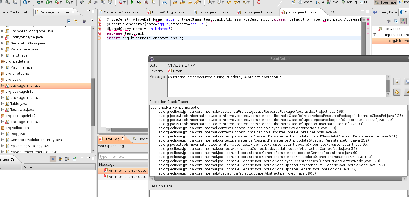Screen dimensions: 409x197
Task: Open the Open Perspective icon
Action: pyautogui.click(x=293, y=2)
